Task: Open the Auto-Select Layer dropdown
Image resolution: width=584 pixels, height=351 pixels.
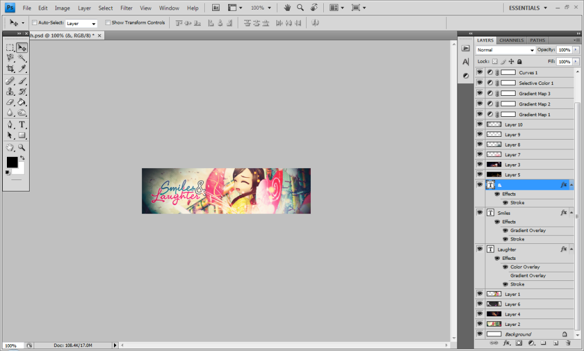Action: click(81, 23)
